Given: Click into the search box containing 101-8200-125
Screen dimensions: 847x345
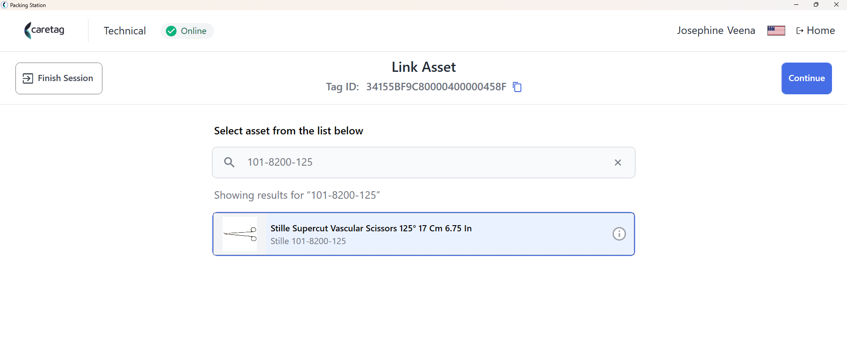Looking at the screenshot, I should click(x=423, y=163).
